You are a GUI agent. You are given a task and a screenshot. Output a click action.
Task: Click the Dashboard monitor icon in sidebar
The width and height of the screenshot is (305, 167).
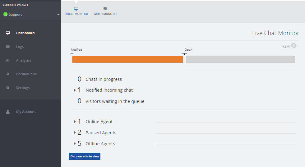8,33
